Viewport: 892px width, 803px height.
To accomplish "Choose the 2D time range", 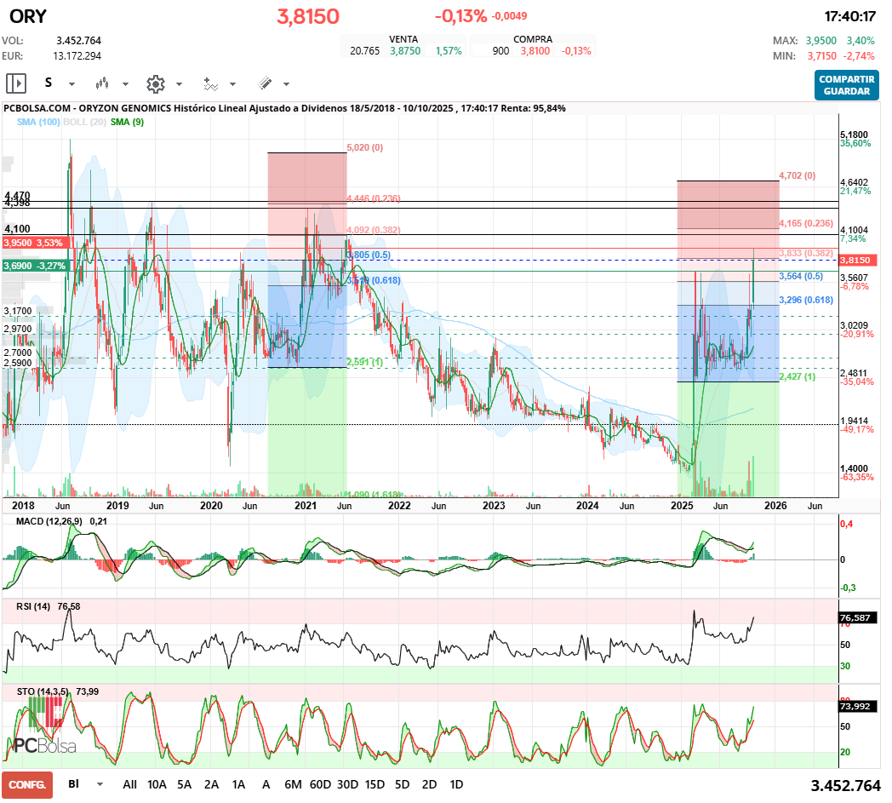I will click(x=430, y=784).
